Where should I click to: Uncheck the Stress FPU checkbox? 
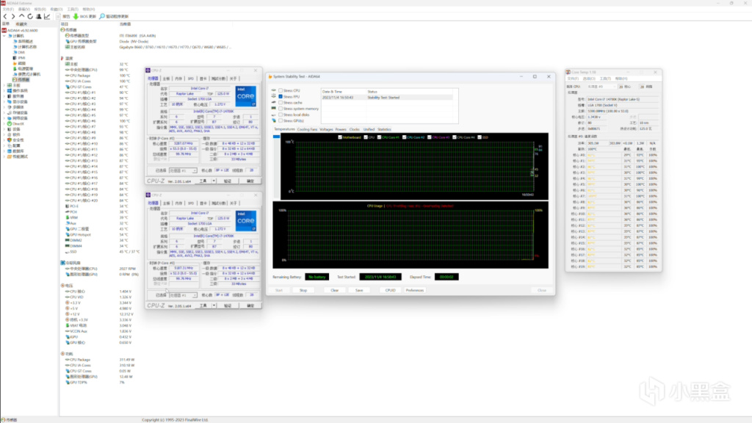tap(281, 96)
